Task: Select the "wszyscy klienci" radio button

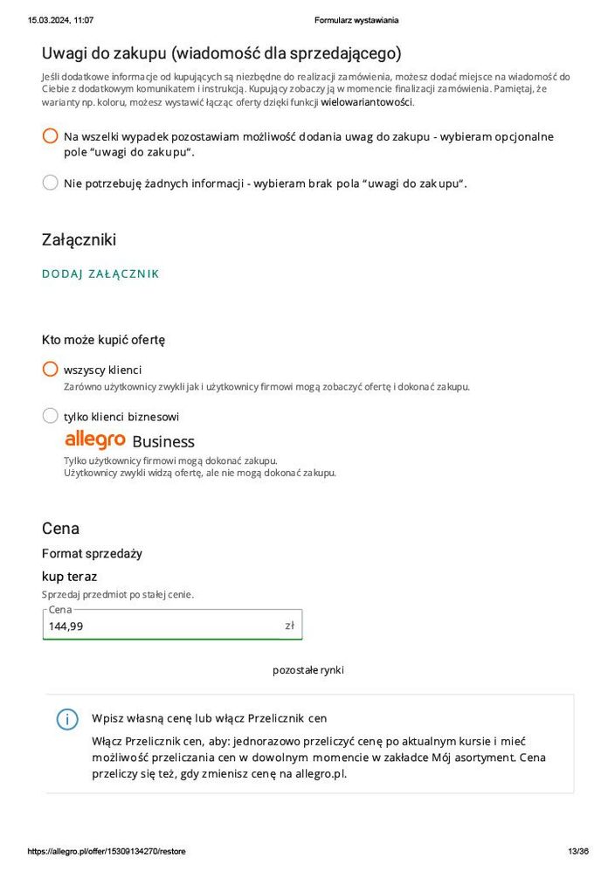Action: (51, 370)
